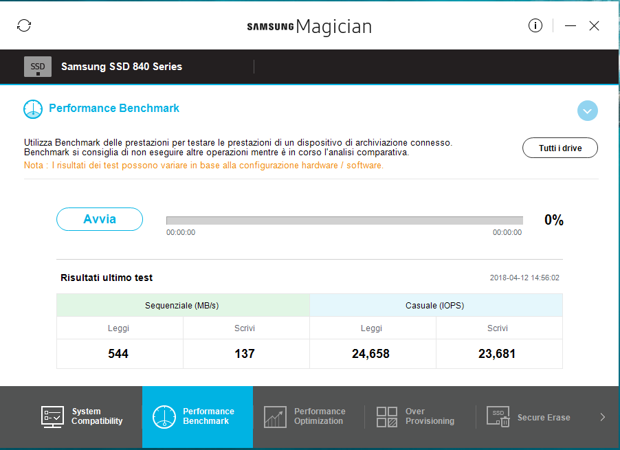
Task: Show more tabs with the right arrow
Action: point(603,417)
